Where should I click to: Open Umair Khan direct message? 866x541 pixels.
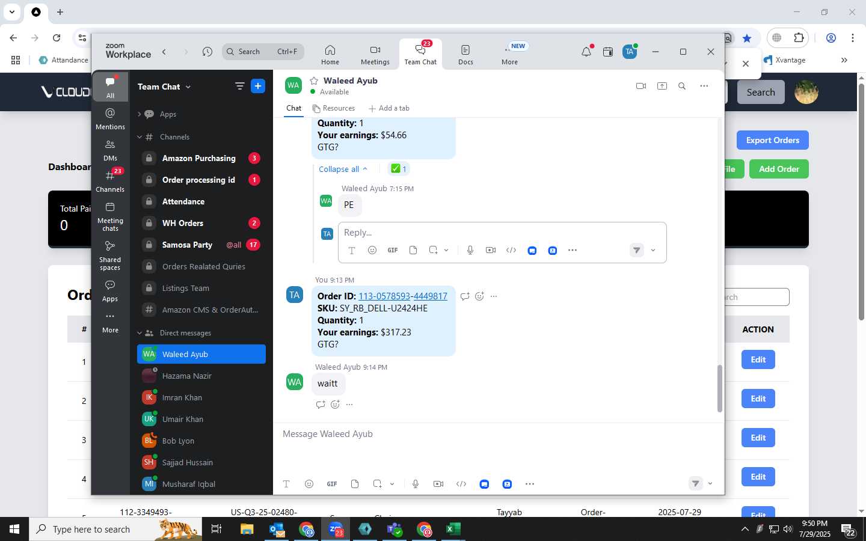[201, 419]
